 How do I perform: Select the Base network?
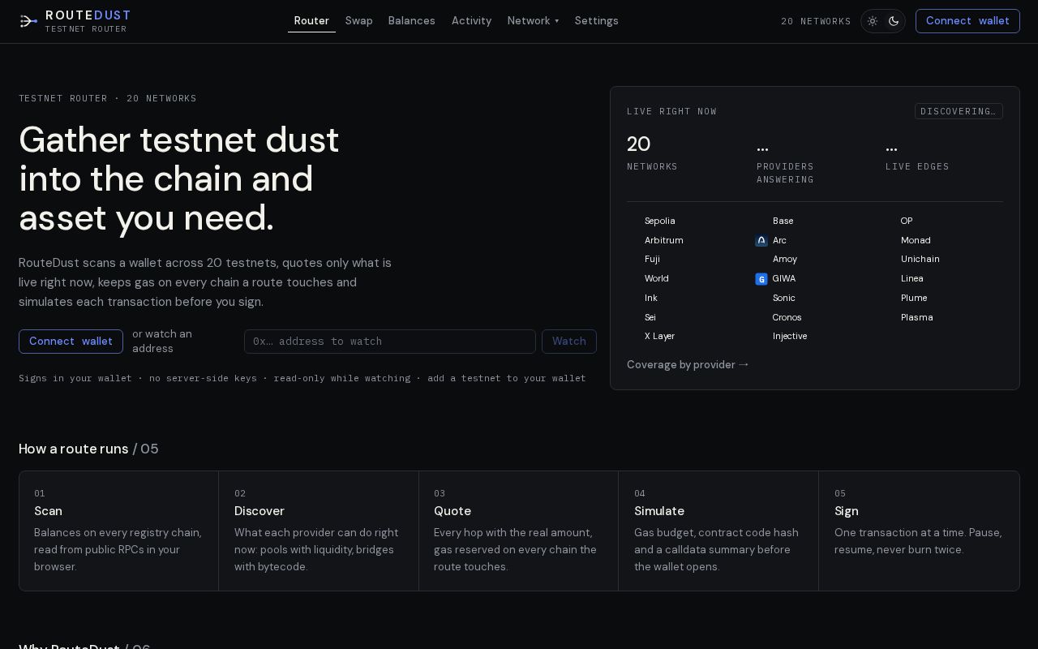[x=783, y=221]
